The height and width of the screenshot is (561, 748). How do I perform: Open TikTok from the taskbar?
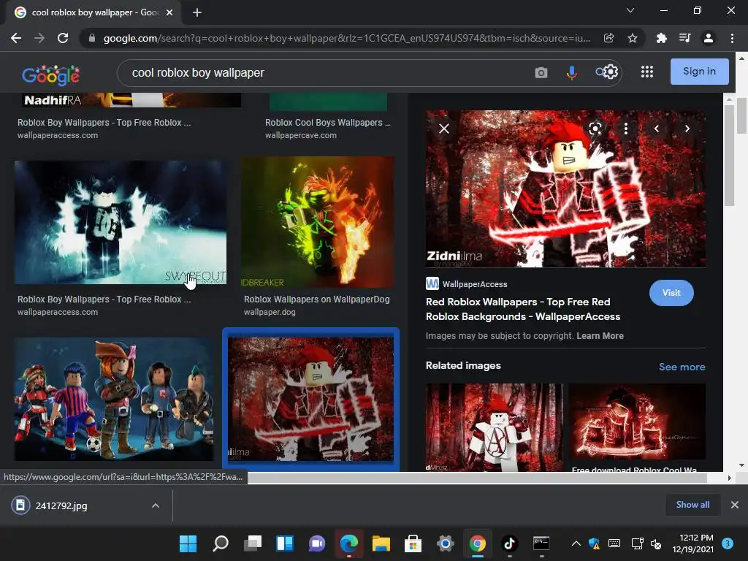click(509, 543)
